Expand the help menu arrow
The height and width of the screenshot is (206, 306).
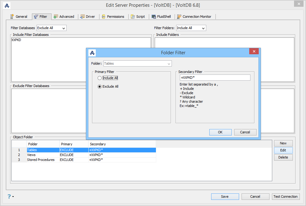pyautogui.click(x=13, y=196)
